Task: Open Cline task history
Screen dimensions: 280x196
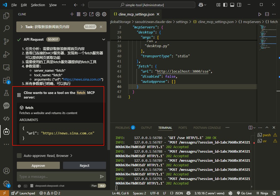Action: coord(85,14)
